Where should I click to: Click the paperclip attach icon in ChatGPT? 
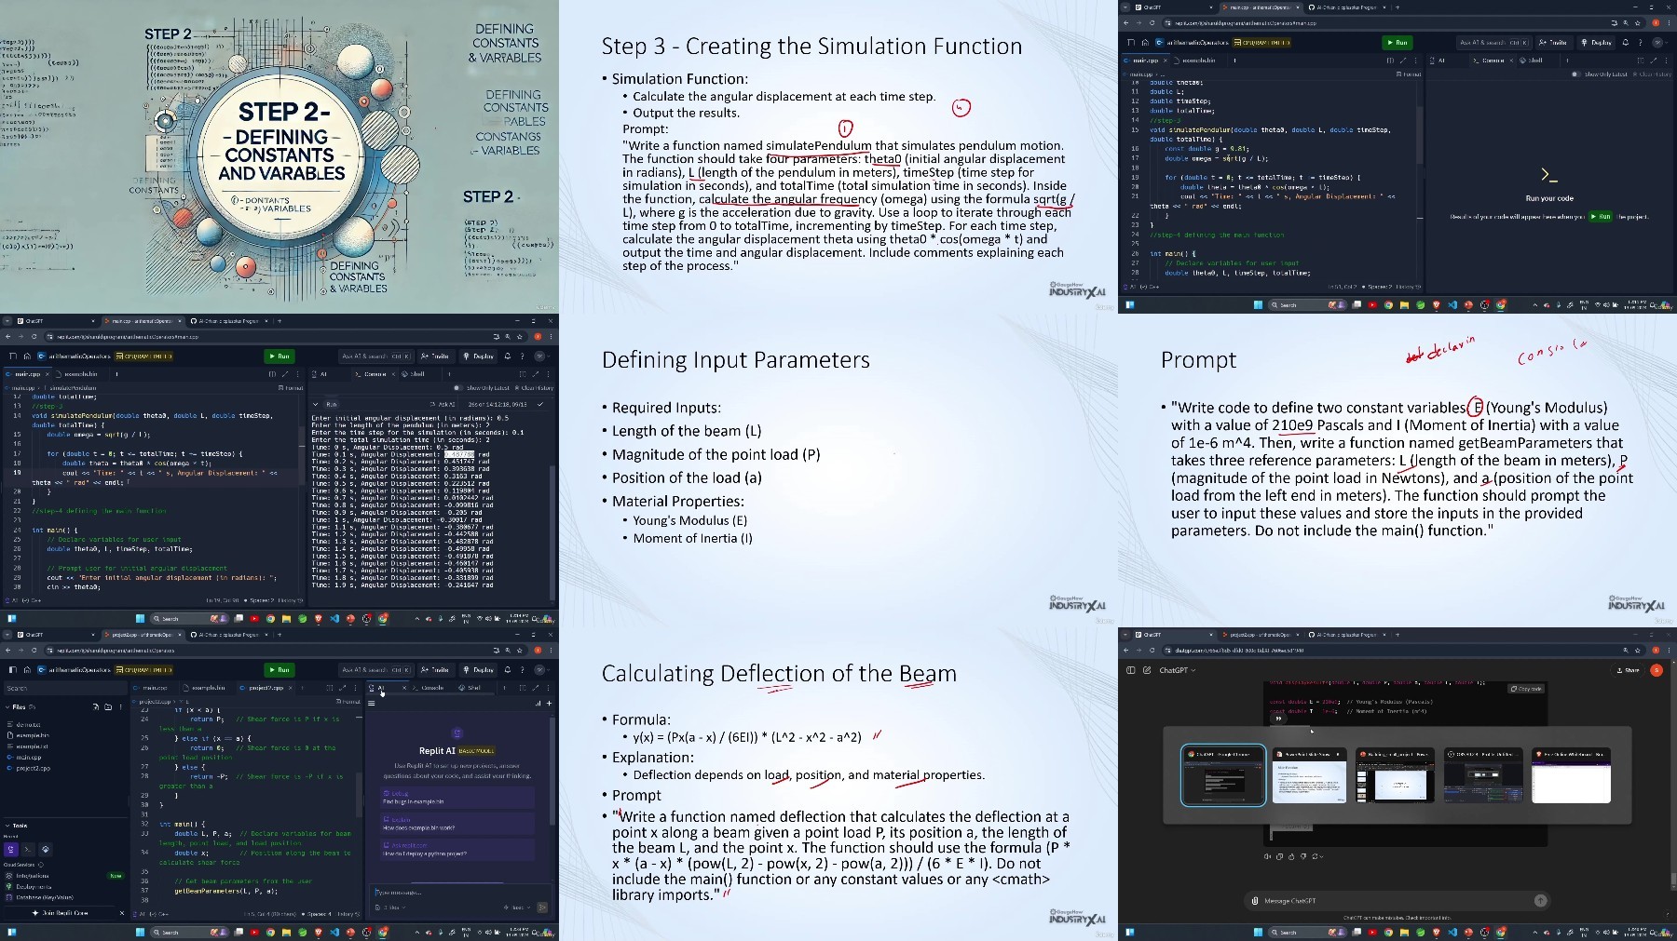1256,901
